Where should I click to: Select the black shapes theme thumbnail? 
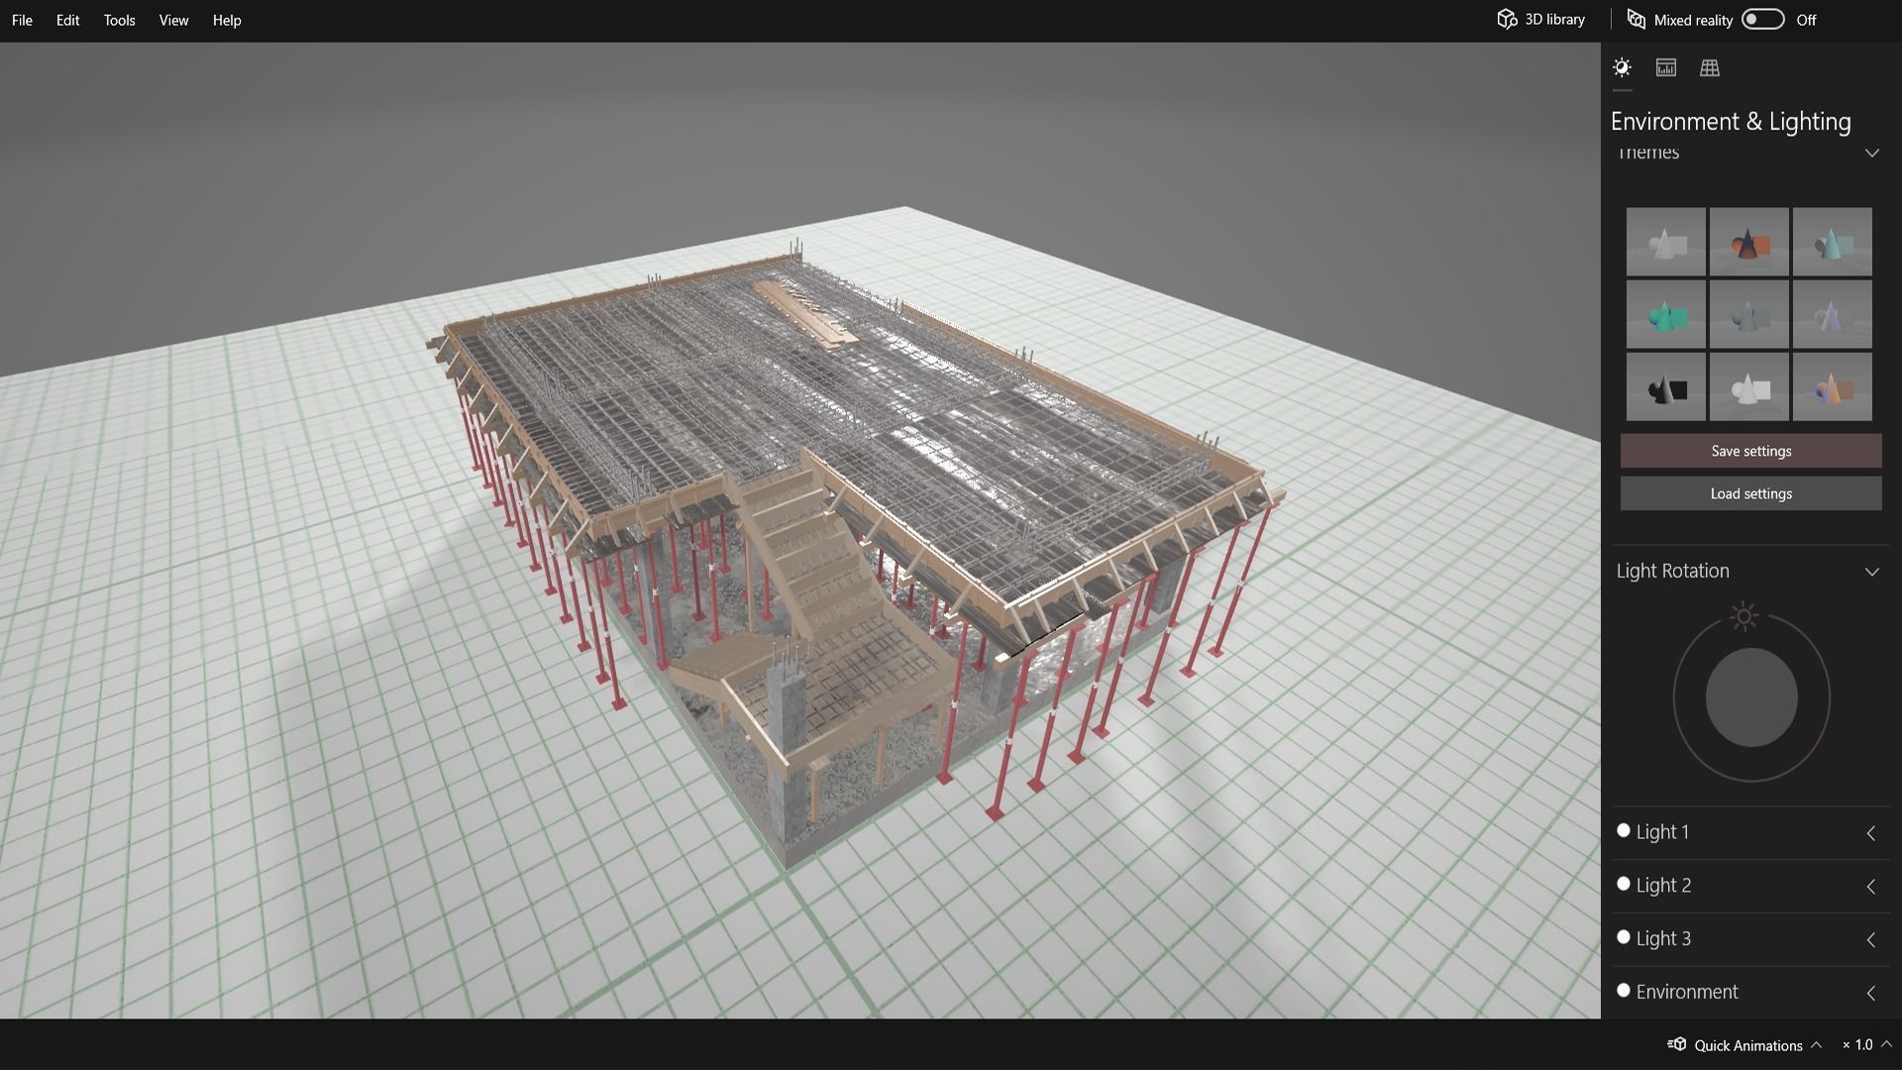pos(1666,386)
